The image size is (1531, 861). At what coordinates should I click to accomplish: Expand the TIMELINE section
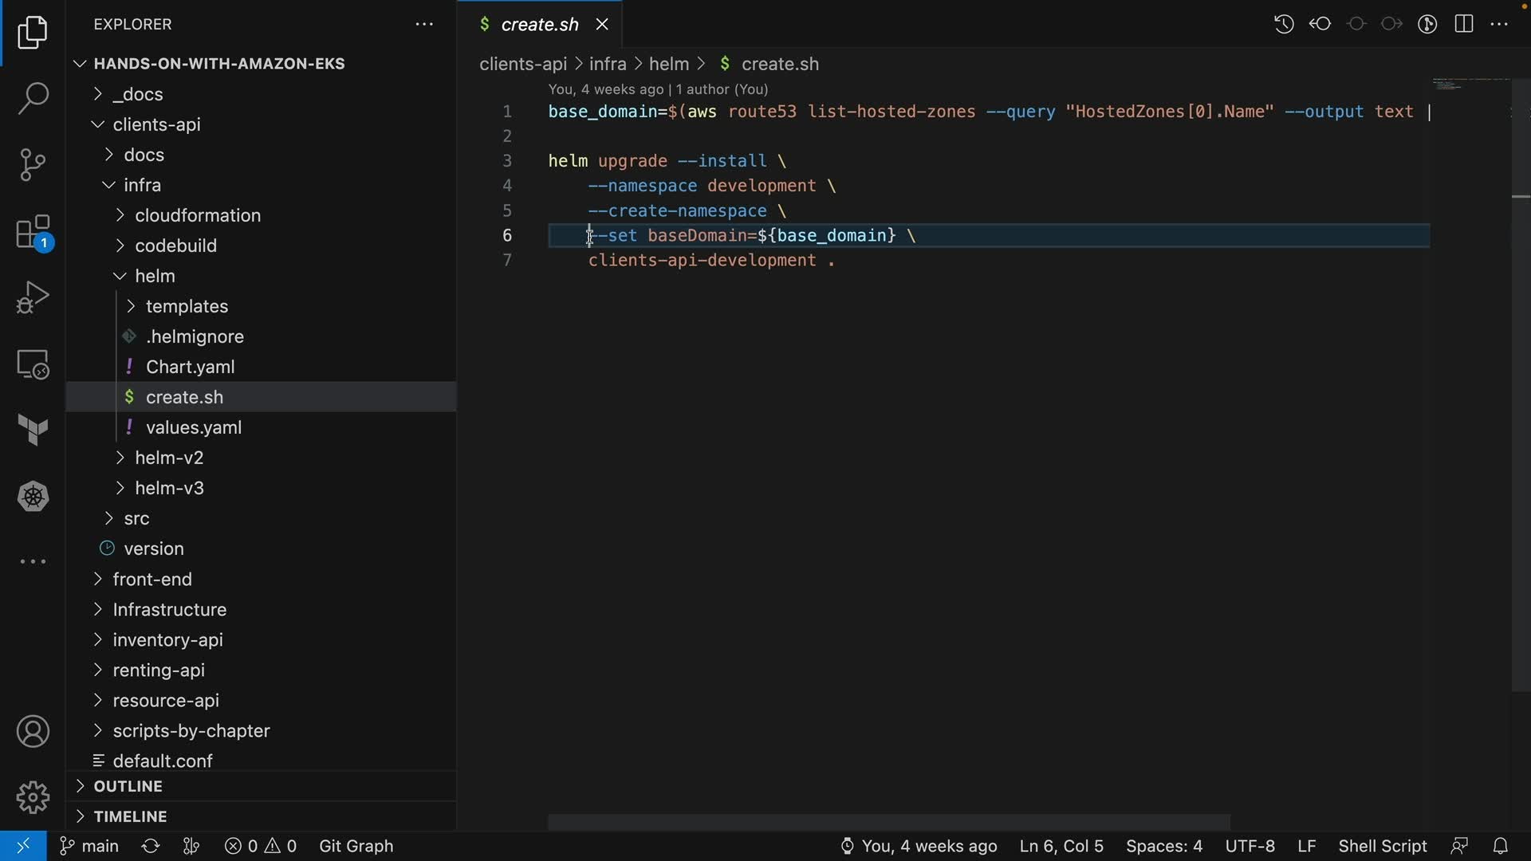click(130, 816)
